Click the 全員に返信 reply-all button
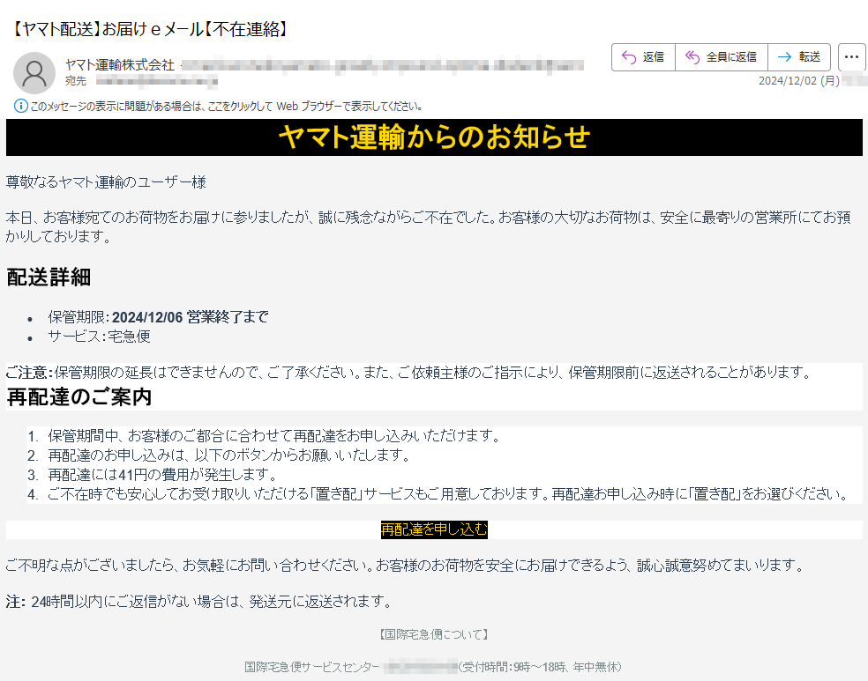The width and height of the screenshot is (868, 681). 722,57
